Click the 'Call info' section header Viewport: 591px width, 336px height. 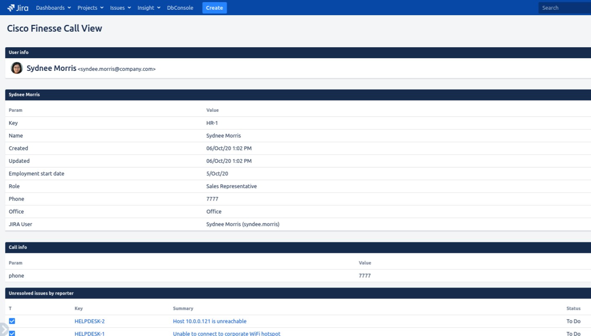pos(298,247)
